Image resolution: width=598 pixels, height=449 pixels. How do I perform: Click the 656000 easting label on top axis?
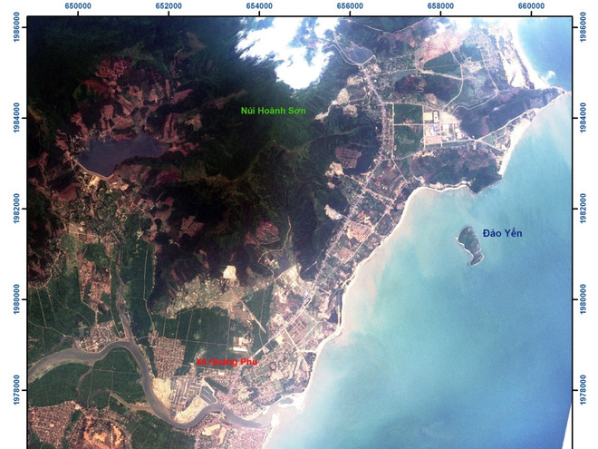(x=350, y=5)
